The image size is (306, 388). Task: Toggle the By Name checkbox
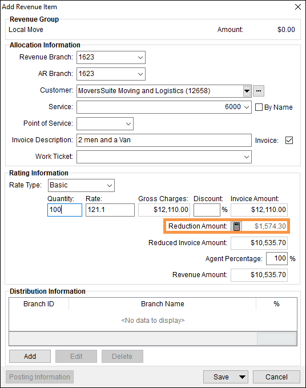pyautogui.click(x=259, y=107)
